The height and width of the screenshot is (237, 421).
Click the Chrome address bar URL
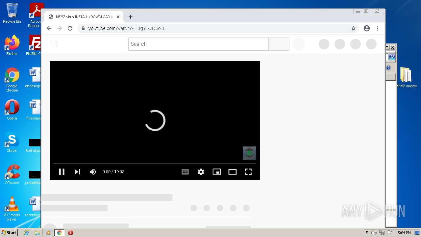point(127,28)
